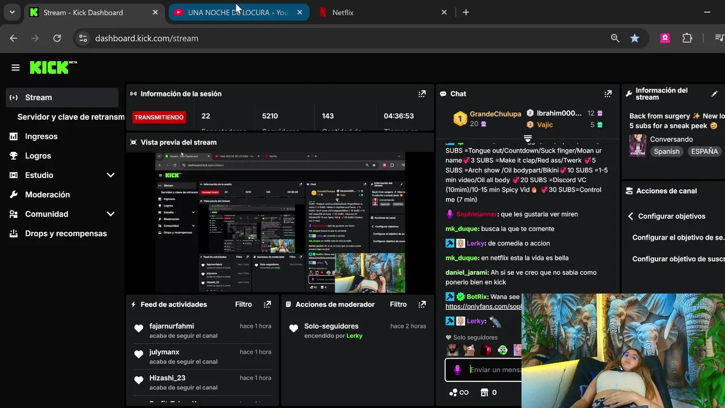Open the hamburger menu beside Kick logo

tap(15, 67)
